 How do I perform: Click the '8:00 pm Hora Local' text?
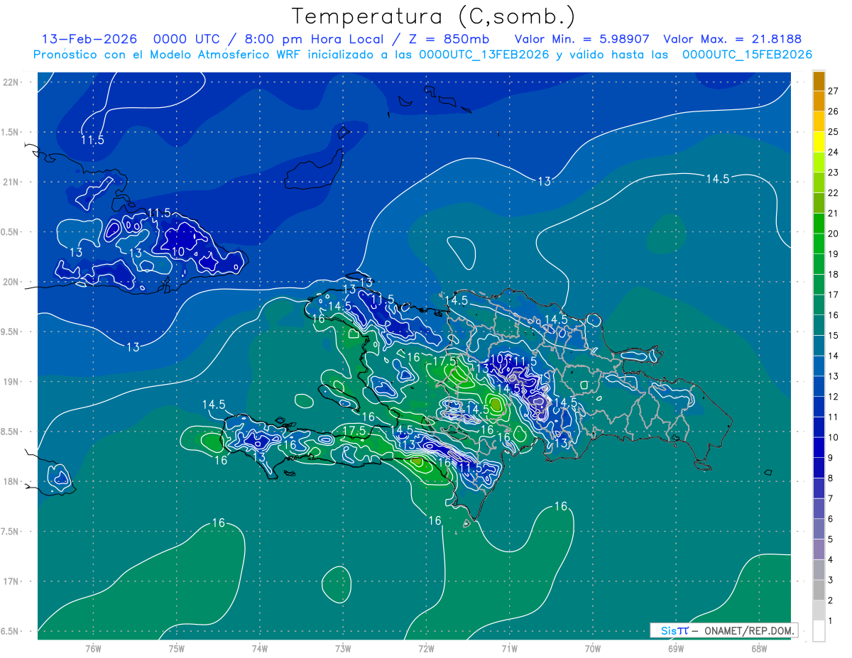[313, 40]
